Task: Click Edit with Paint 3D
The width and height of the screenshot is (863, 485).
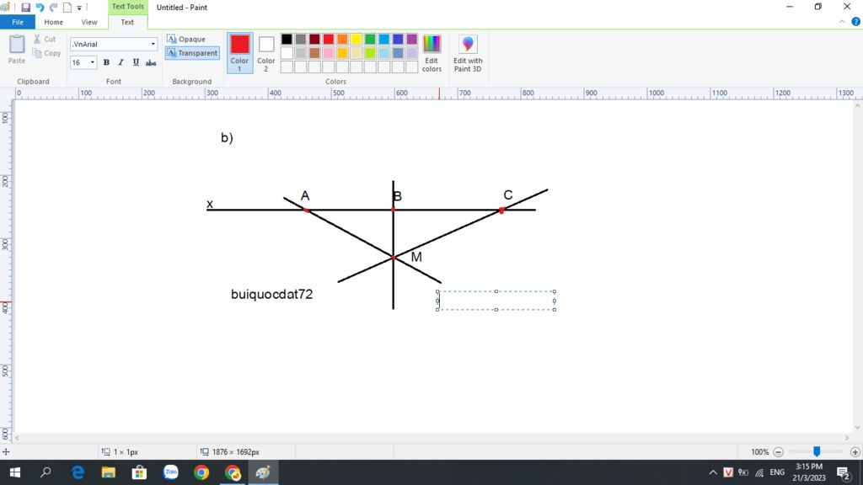Action: tap(468, 53)
